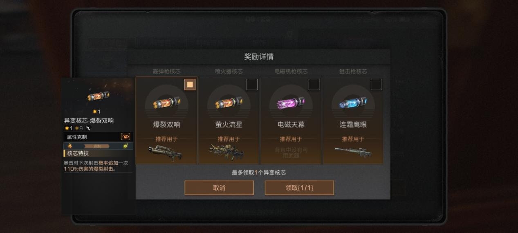Click the purple 电磁天幕 core icon
518x233 pixels.
pyautogui.click(x=291, y=103)
